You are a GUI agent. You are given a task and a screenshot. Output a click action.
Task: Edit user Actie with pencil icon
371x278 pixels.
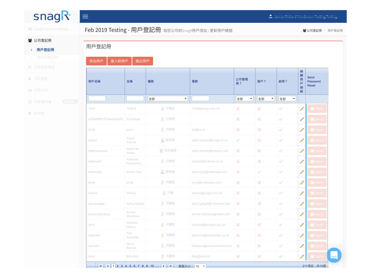click(x=302, y=130)
